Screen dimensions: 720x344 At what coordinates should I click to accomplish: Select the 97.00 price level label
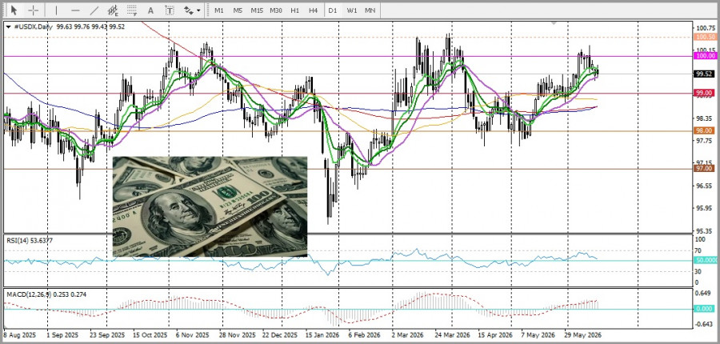[x=705, y=169]
